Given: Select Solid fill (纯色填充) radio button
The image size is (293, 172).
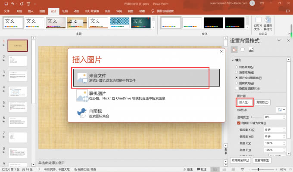Looking at the screenshot, I should pyautogui.click(x=235, y=68).
